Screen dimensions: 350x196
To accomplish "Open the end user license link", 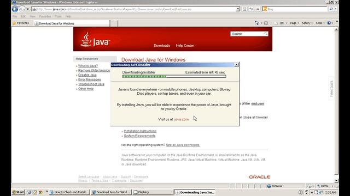I will [258, 103].
